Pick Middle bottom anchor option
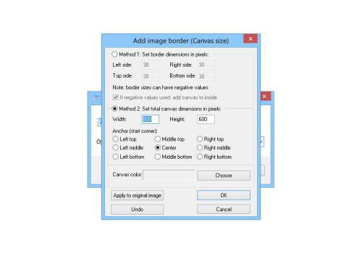The width and height of the screenshot is (362, 272). [158, 157]
